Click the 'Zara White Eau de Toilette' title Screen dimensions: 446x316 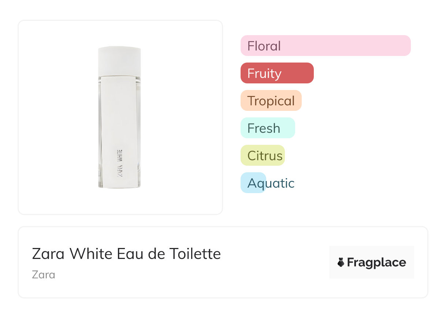[x=126, y=253]
